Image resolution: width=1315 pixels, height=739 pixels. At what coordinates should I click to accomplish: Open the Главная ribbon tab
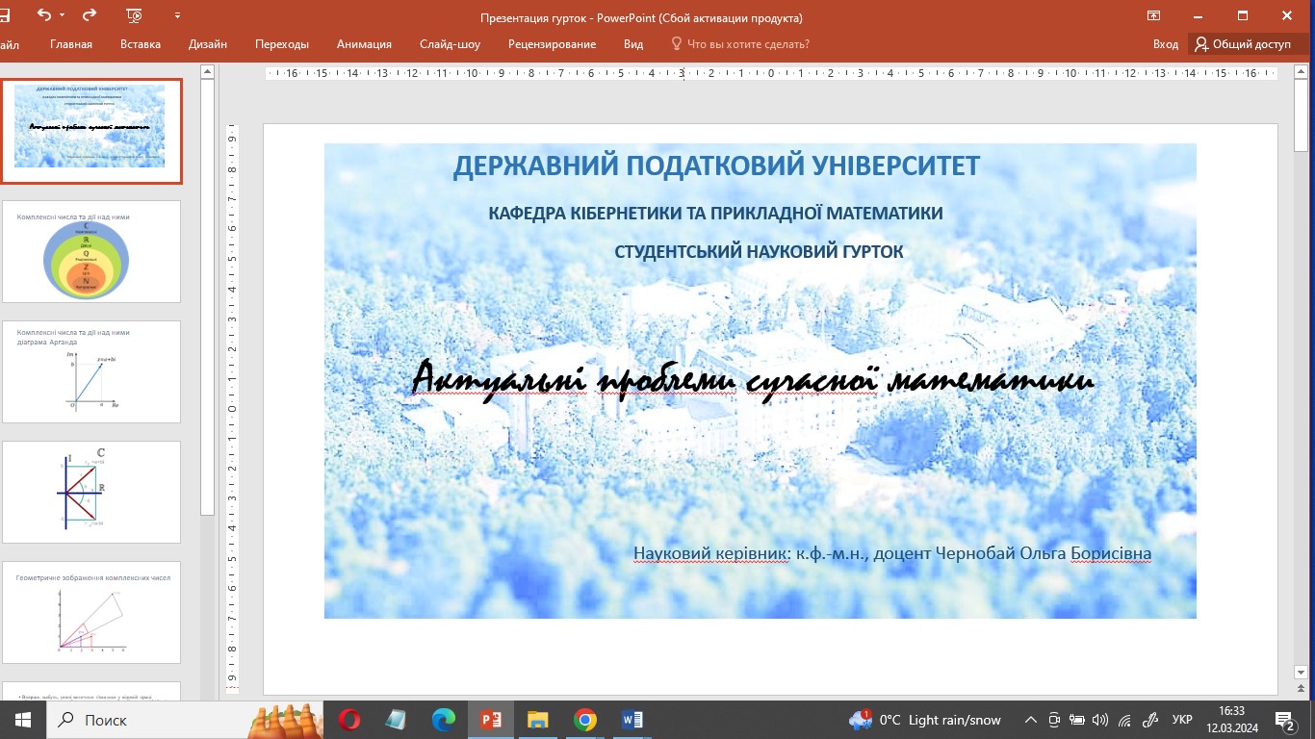(71, 44)
